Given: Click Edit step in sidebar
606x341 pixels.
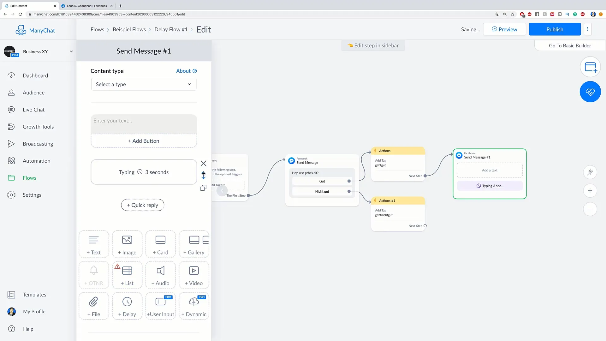Looking at the screenshot, I should tap(373, 45).
